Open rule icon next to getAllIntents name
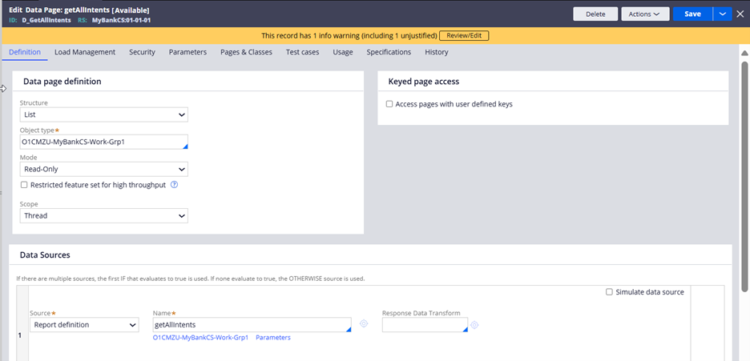This screenshot has width=750, height=361. click(364, 324)
